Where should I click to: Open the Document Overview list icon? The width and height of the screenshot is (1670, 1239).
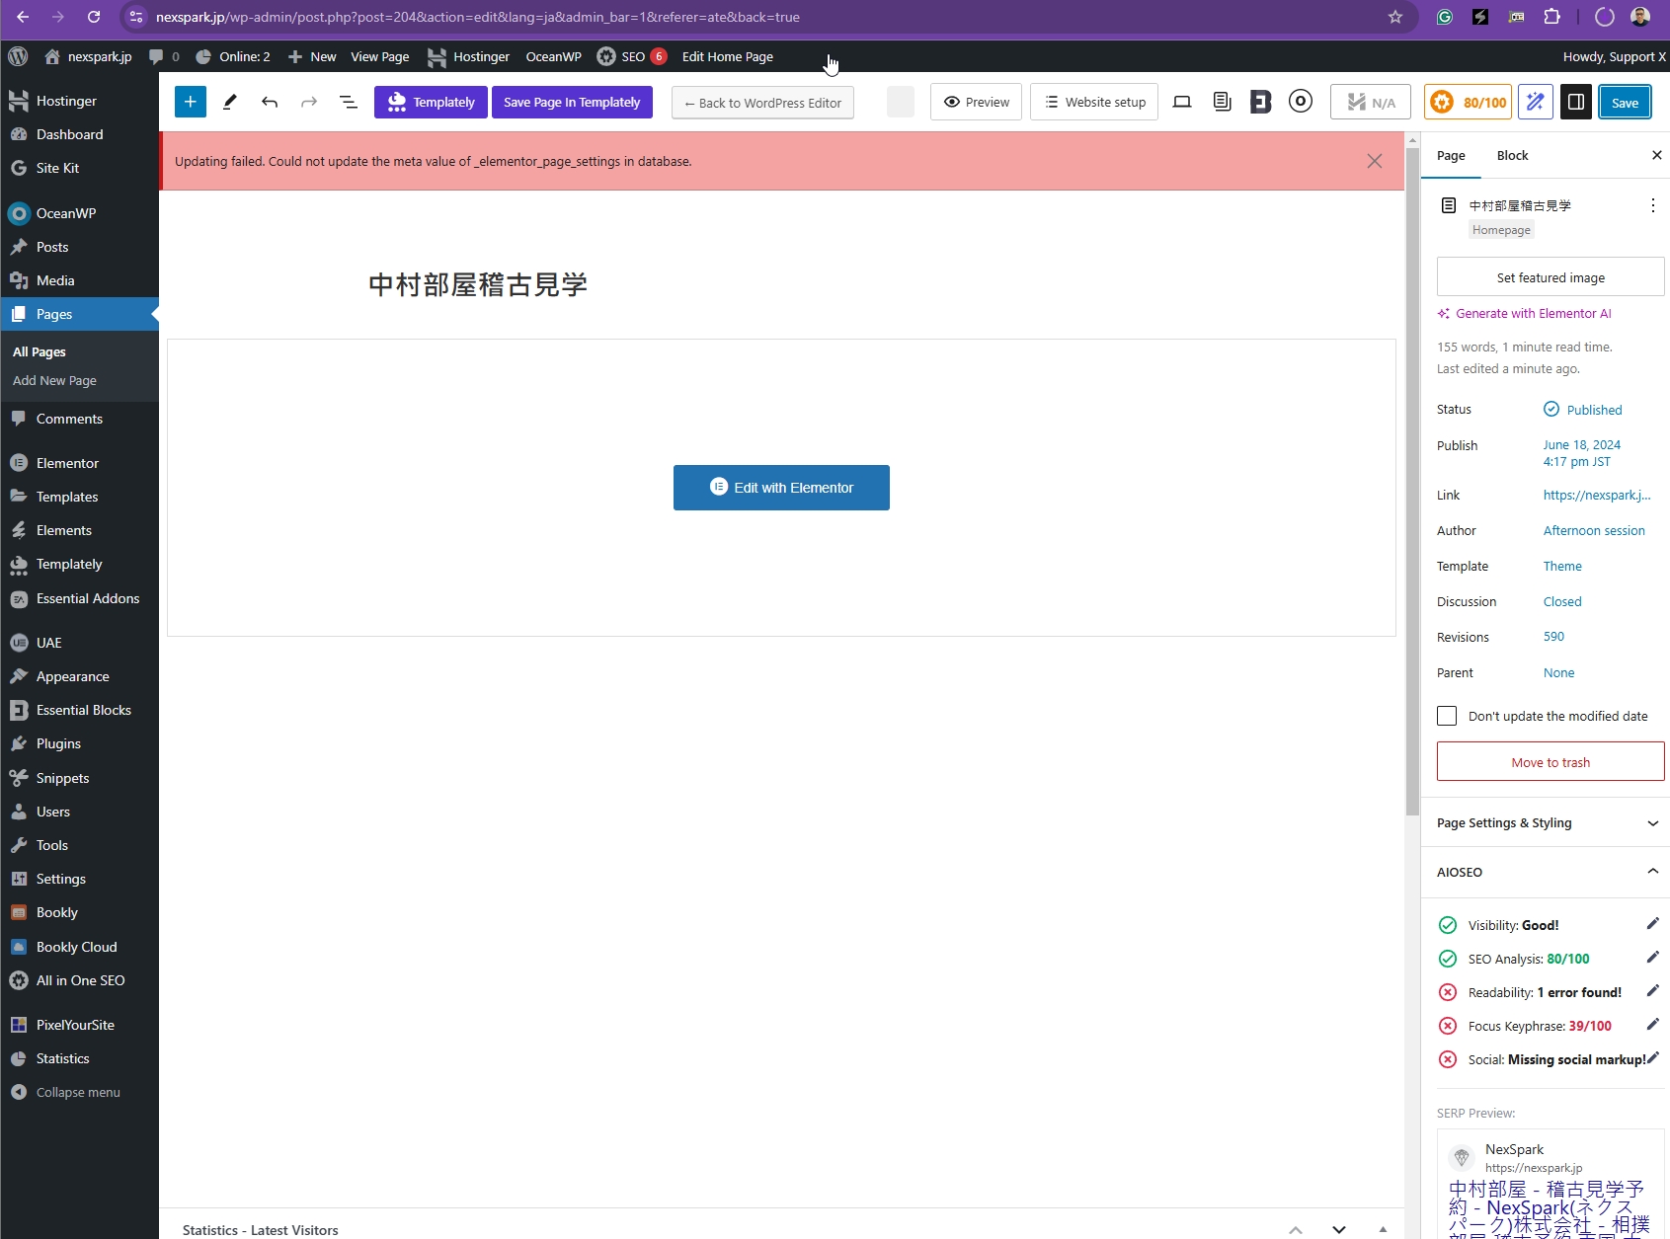pos(349,102)
